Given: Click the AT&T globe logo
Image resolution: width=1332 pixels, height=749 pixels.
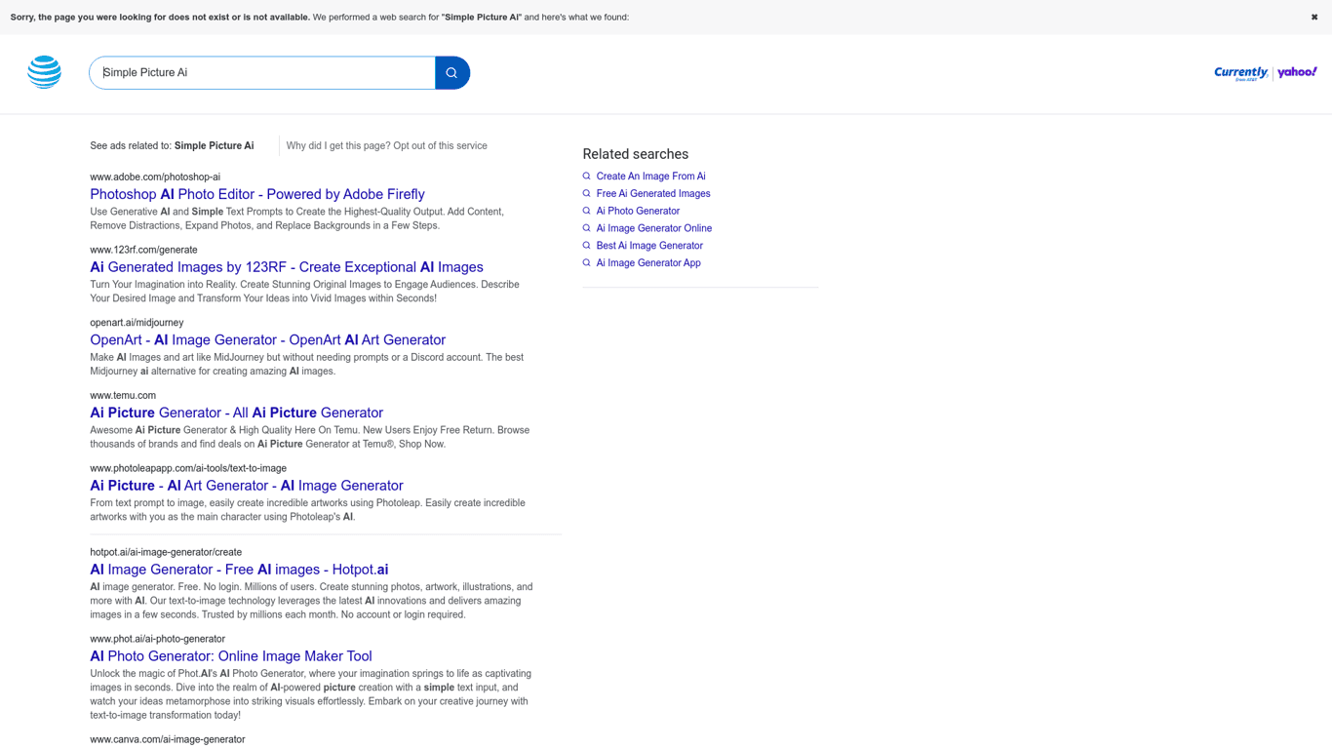Looking at the screenshot, I should (44, 72).
